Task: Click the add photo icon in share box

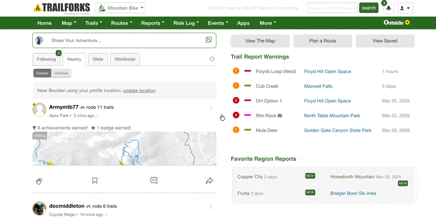Action: pyautogui.click(x=208, y=40)
